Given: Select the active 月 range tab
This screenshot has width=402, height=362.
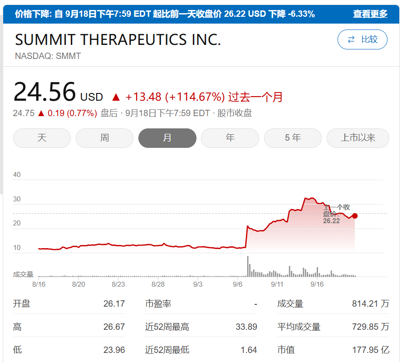Looking at the screenshot, I should coord(167,138).
